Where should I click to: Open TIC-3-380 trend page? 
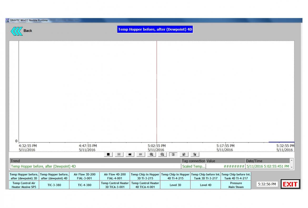click(54, 185)
